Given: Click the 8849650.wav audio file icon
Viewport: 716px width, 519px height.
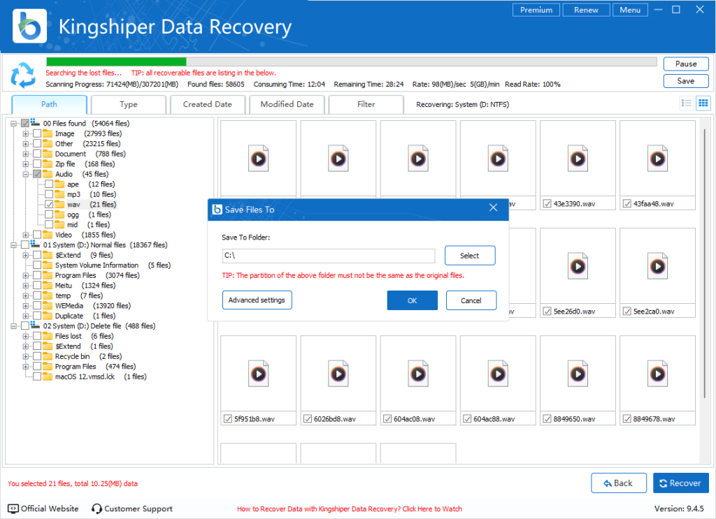Looking at the screenshot, I should [578, 374].
